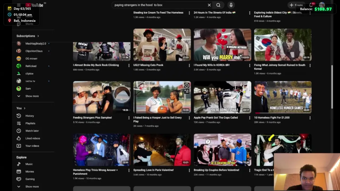Open title 'Breaking Up Couples Before Valentine!'
Image resolution: width=340 pixels, height=191 pixels.
coord(216,170)
